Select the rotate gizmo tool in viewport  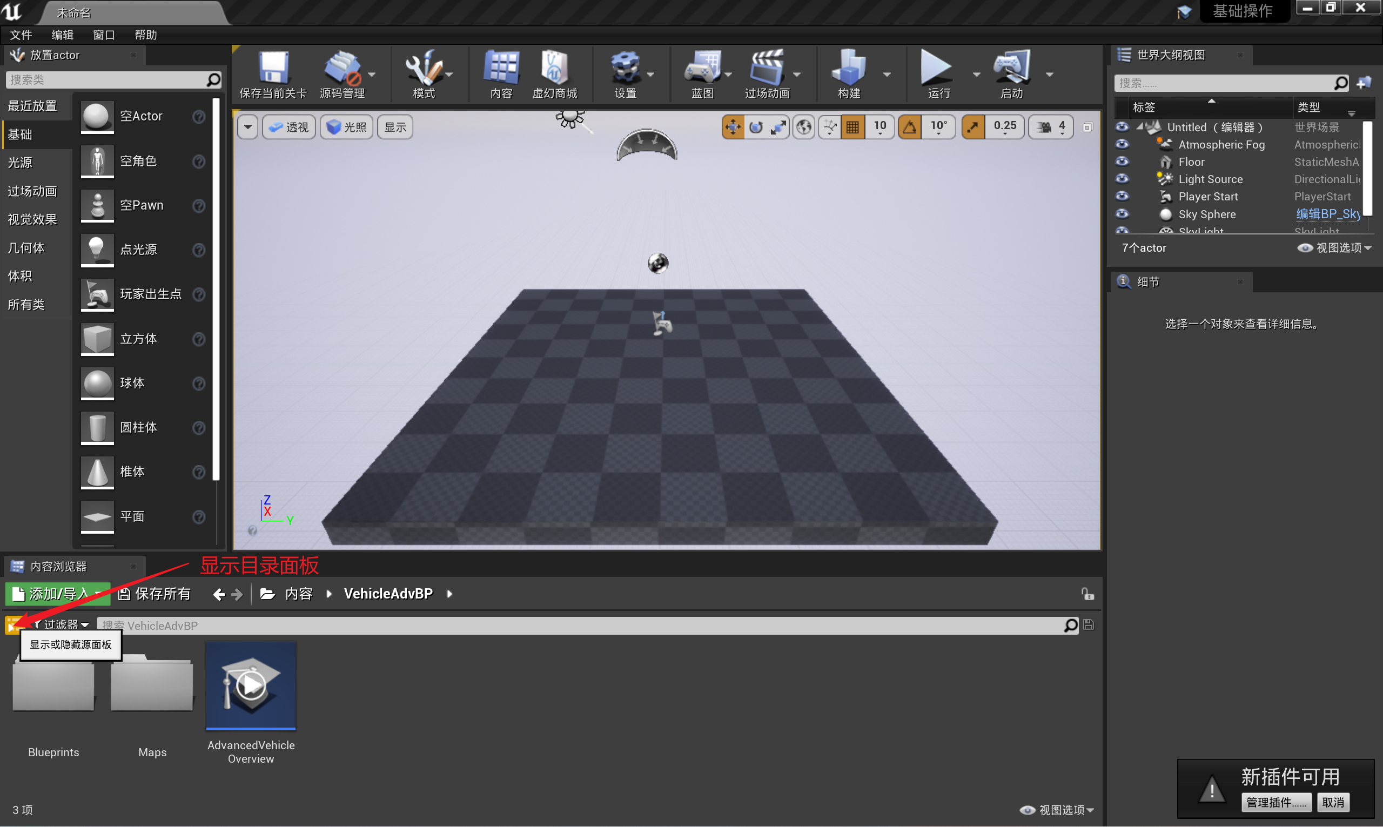pyautogui.click(x=756, y=127)
